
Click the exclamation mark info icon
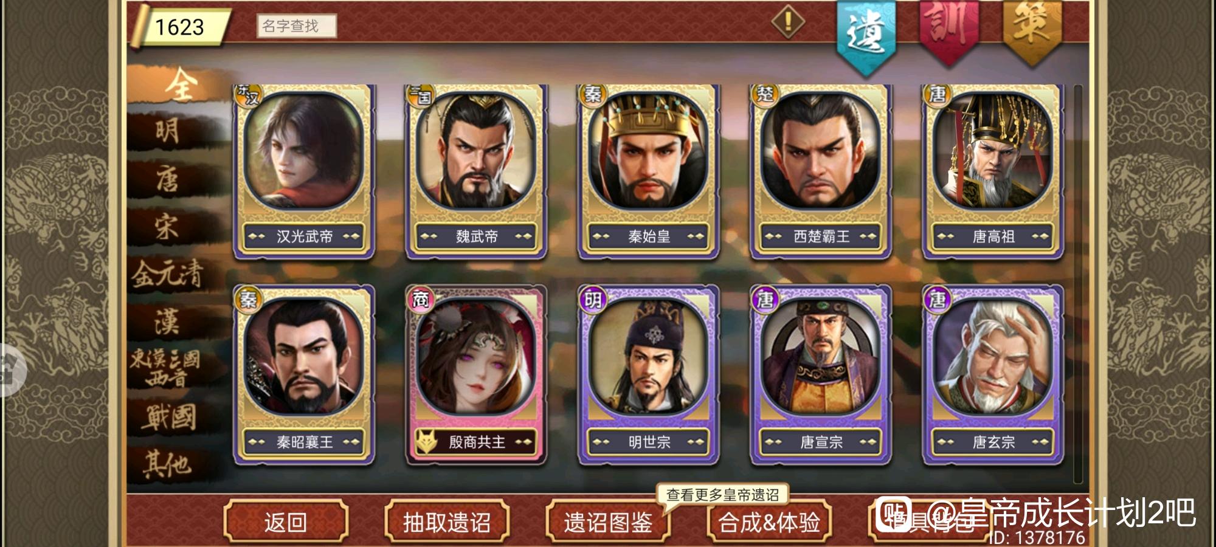[788, 22]
